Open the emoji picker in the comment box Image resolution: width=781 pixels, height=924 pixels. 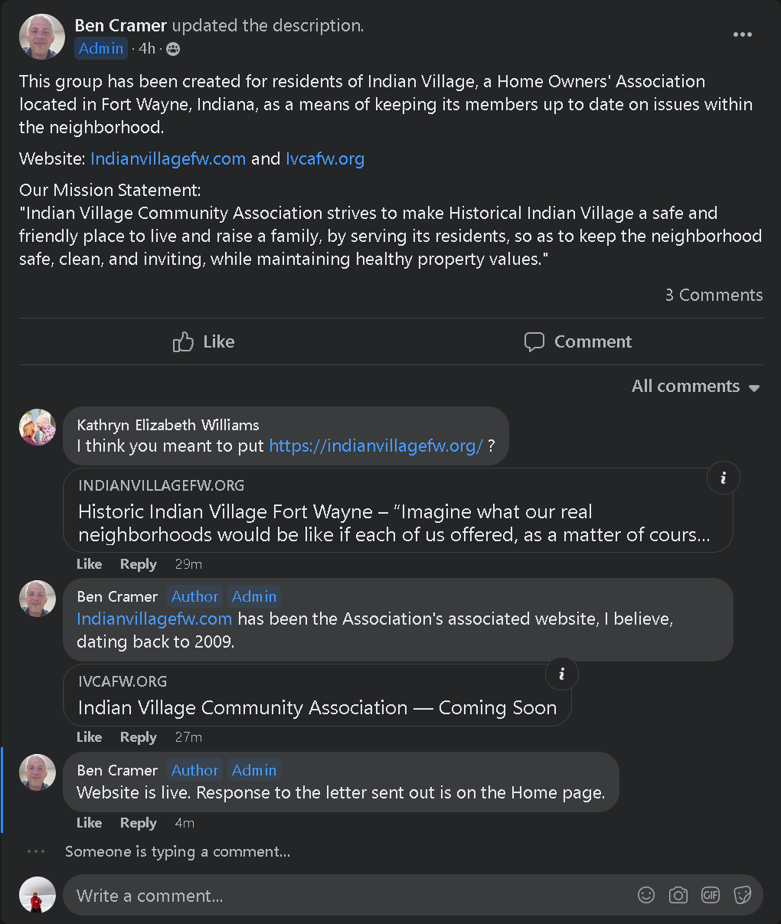coord(646,895)
